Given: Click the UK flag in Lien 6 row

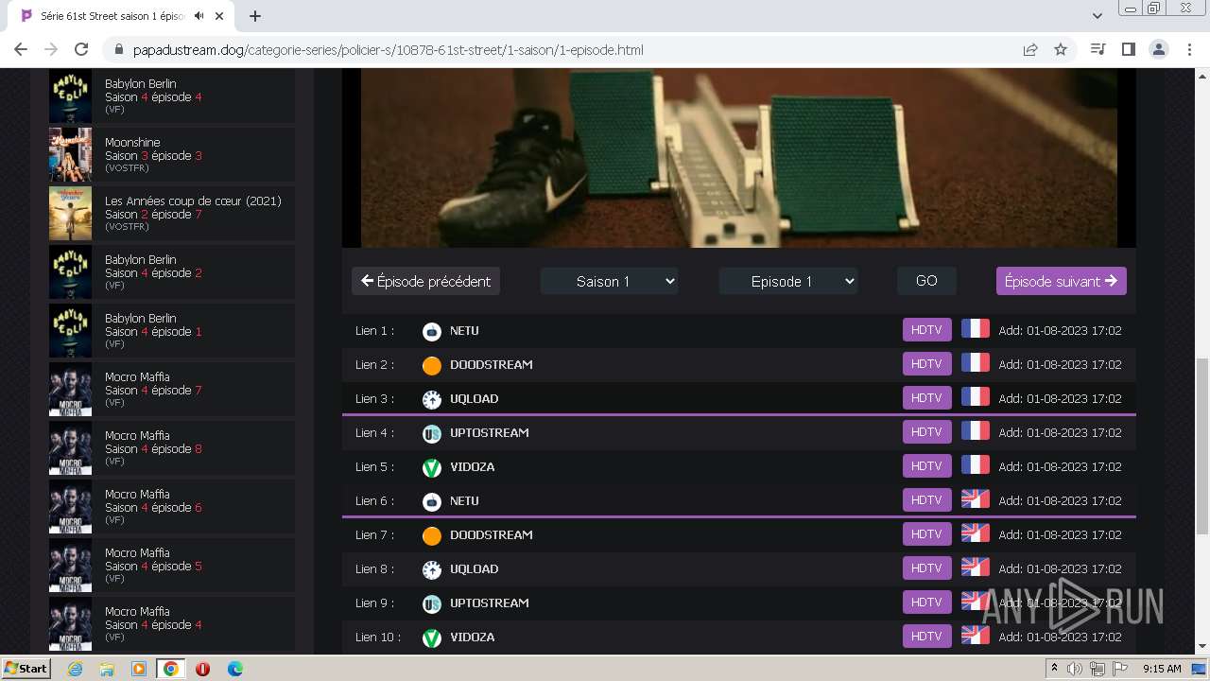Looking at the screenshot, I should pos(975,499).
